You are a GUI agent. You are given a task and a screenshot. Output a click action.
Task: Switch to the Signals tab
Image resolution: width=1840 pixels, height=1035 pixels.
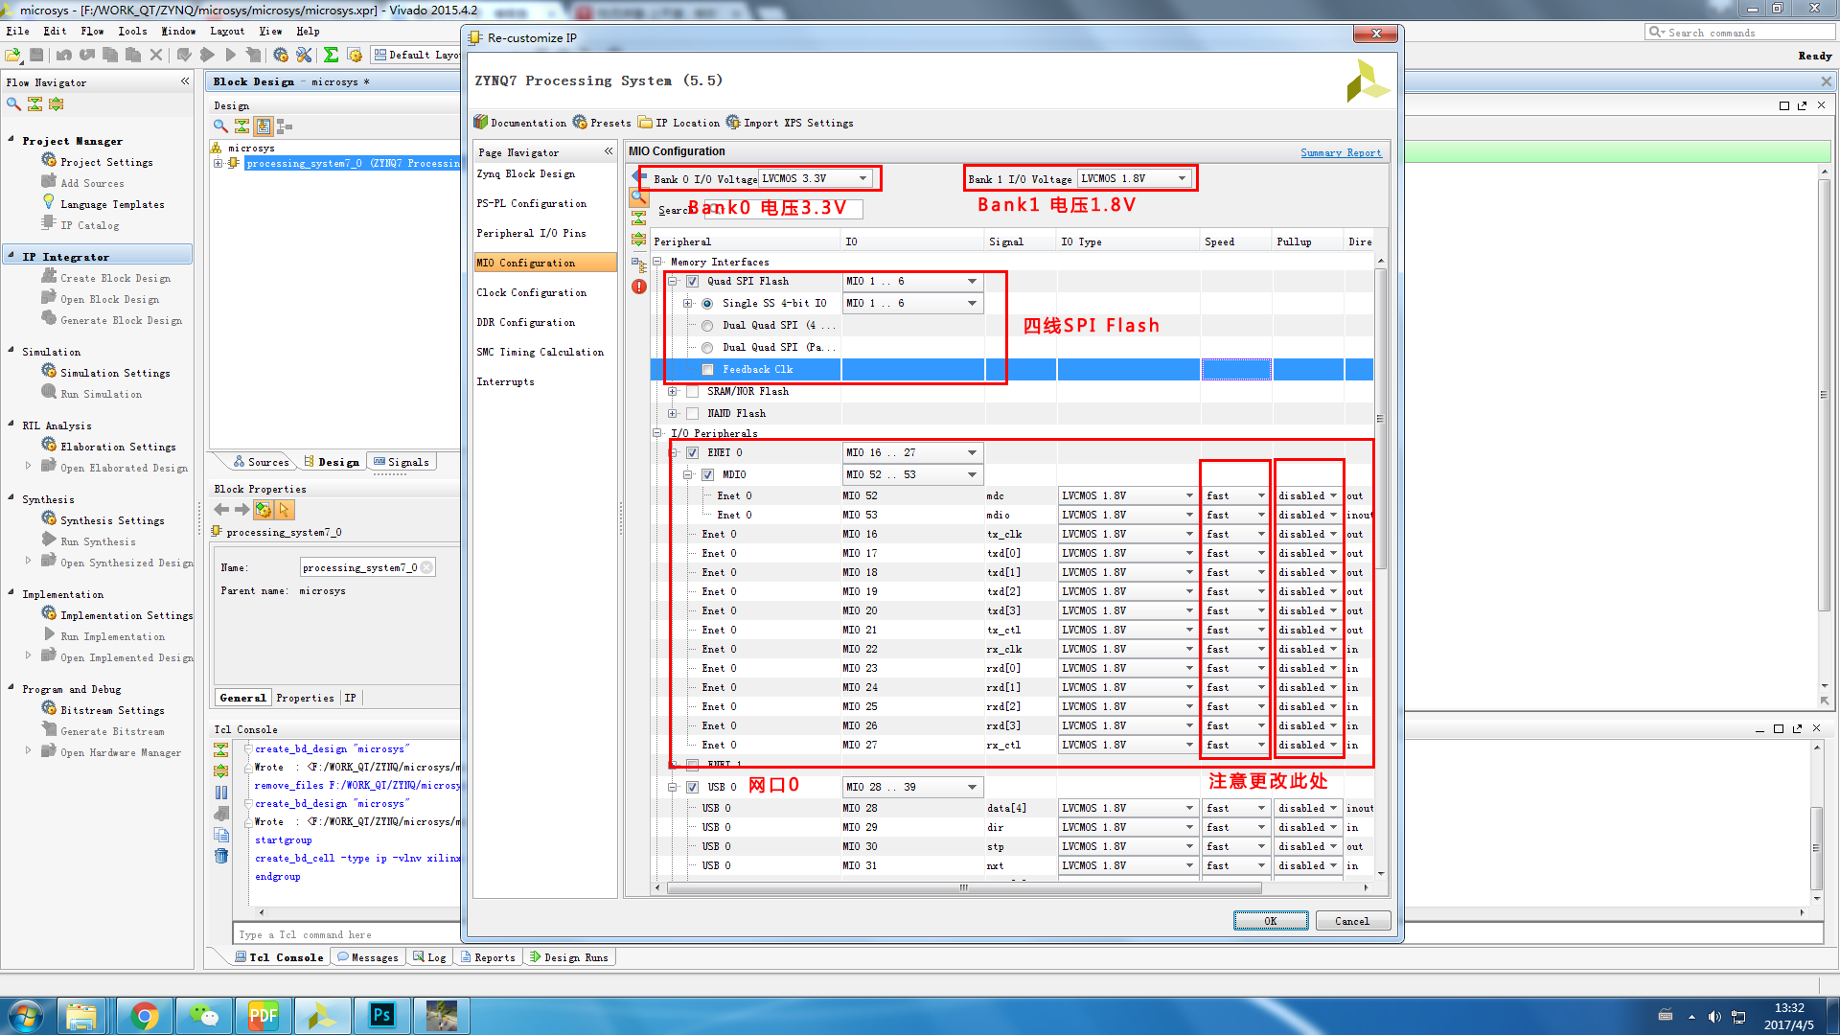point(401,462)
